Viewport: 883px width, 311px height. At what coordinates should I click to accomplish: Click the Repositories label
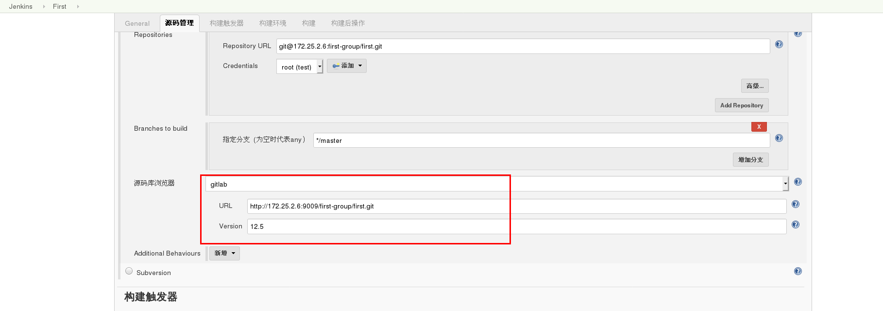coord(153,35)
